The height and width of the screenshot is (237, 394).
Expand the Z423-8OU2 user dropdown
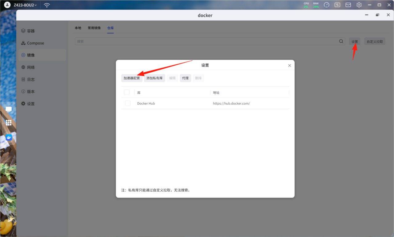coord(25,5)
